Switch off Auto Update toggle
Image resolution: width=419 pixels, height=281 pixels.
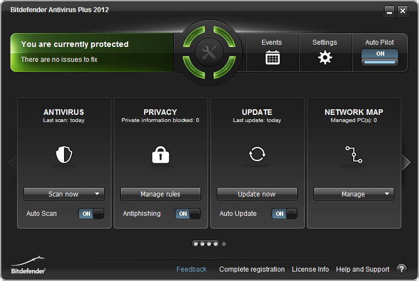[284, 214]
